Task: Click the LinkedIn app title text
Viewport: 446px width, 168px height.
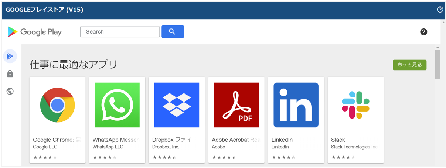Action: pyautogui.click(x=282, y=140)
